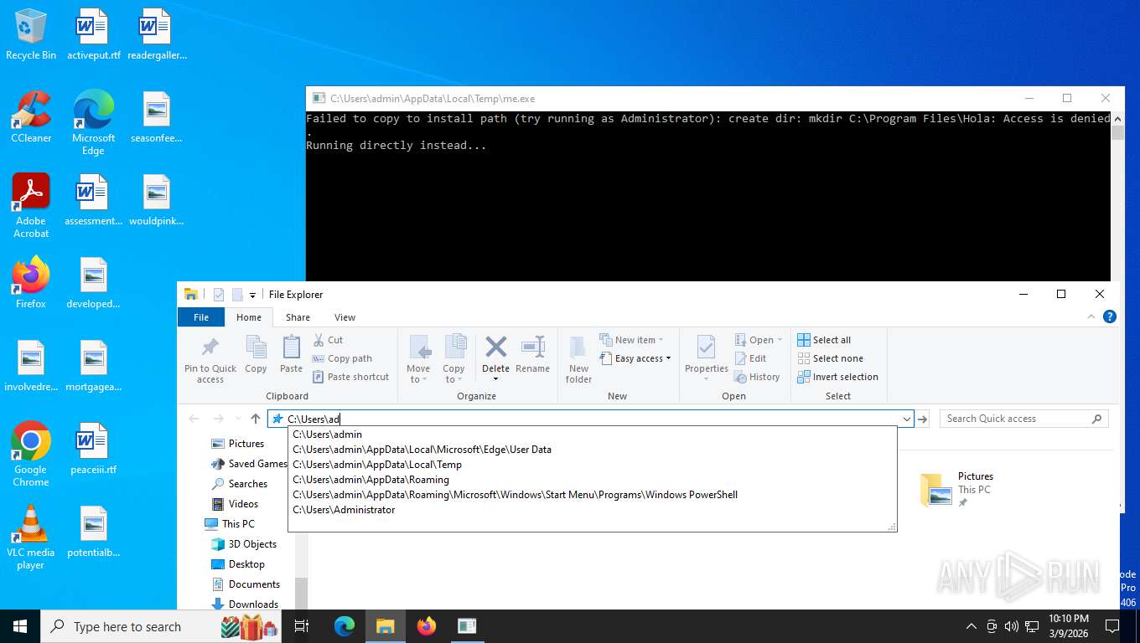Switch to the Home ribbon tab
Viewport: 1140px width, 643px height.
click(249, 317)
